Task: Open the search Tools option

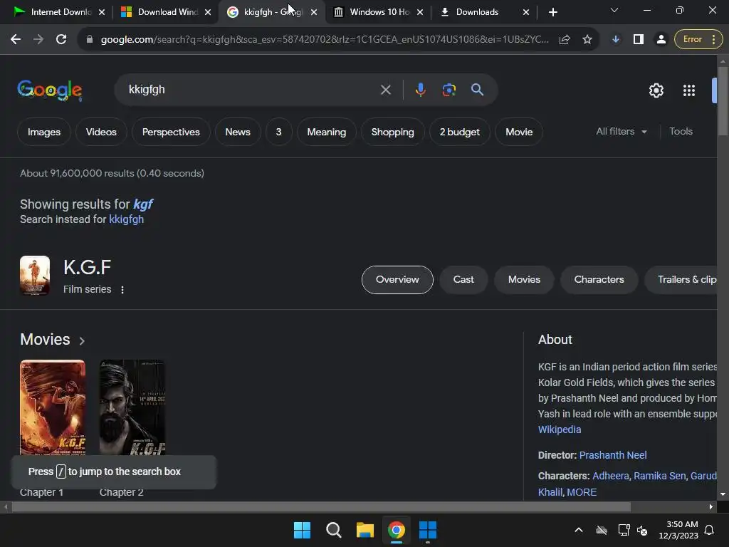Action: (x=681, y=132)
